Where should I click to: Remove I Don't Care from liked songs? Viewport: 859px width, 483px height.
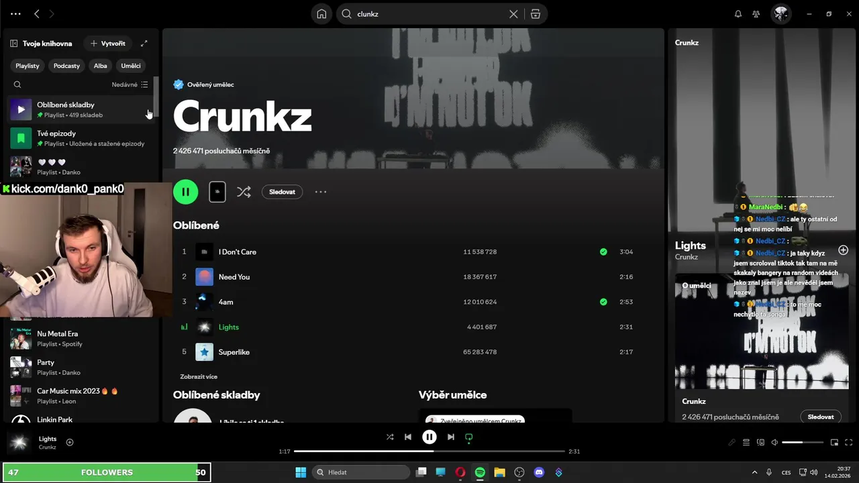[603, 252]
